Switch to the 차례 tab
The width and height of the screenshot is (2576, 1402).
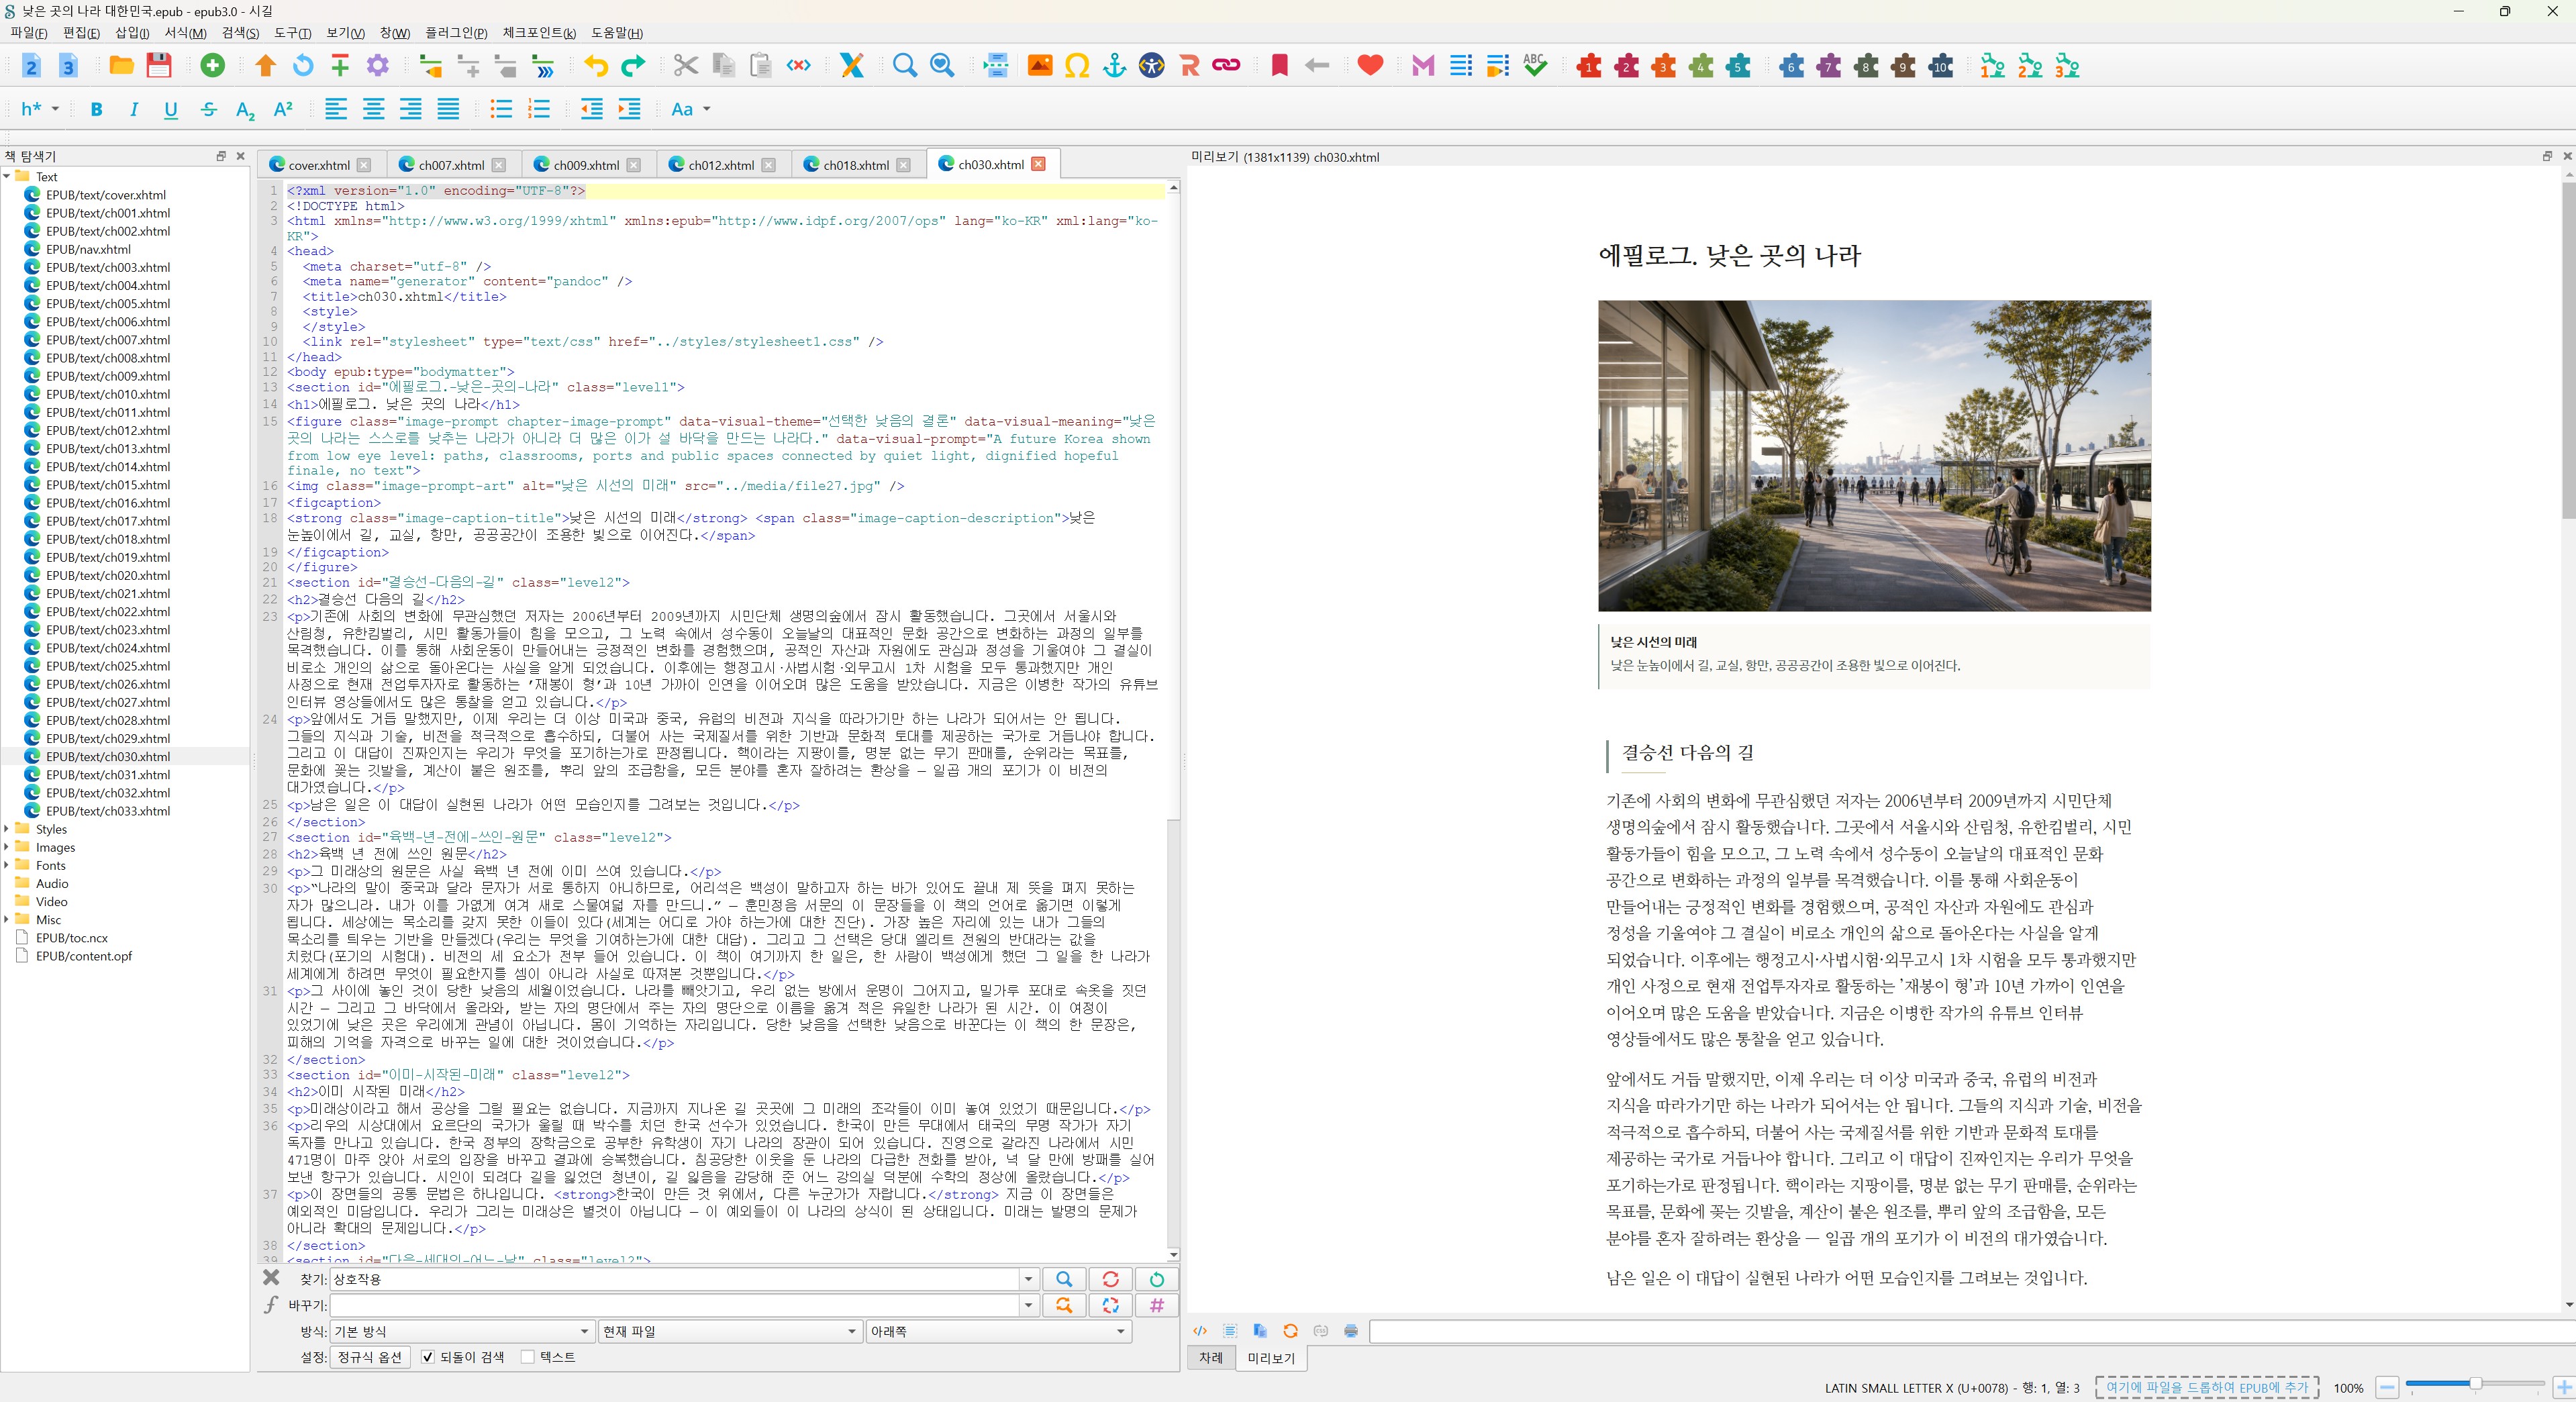1211,1358
